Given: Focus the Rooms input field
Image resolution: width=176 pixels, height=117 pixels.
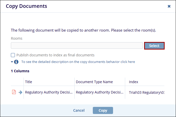Looking at the screenshot, I should tap(77, 45).
